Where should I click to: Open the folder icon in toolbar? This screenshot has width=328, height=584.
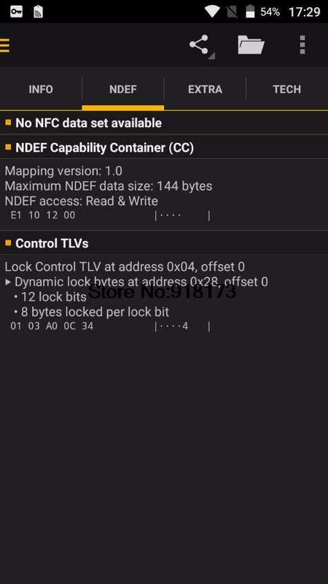tap(251, 45)
